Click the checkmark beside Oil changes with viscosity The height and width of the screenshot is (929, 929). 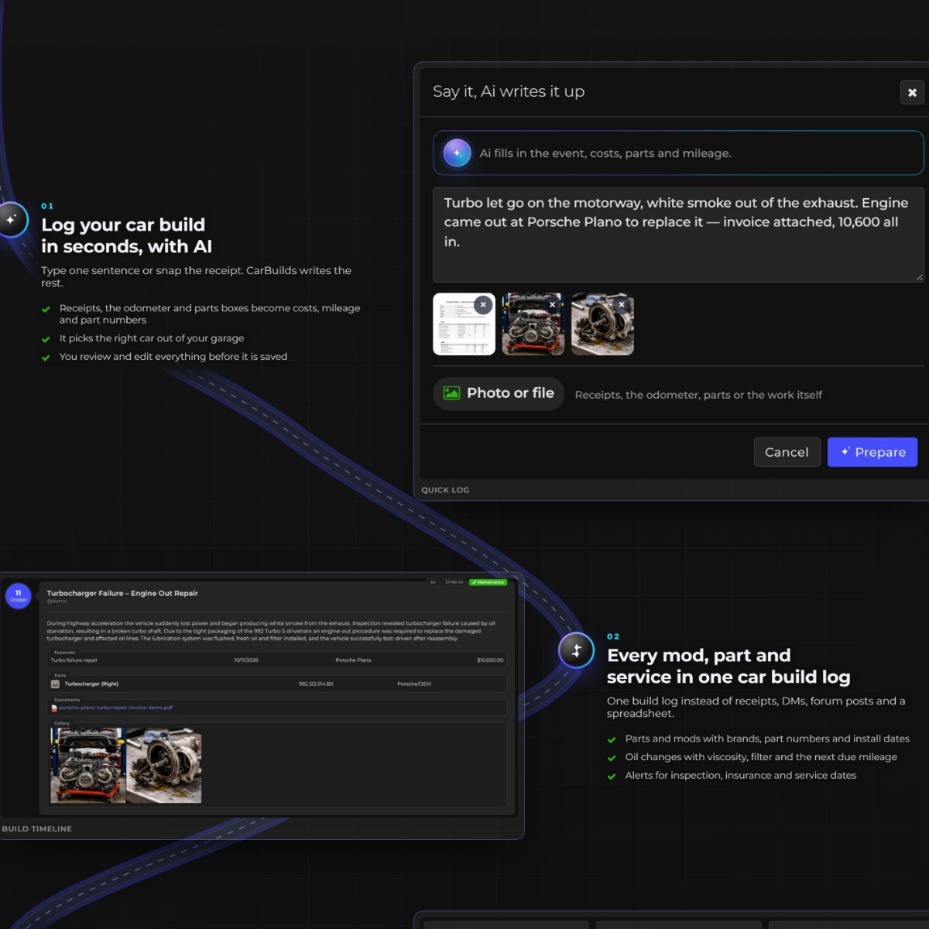point(612,758)
